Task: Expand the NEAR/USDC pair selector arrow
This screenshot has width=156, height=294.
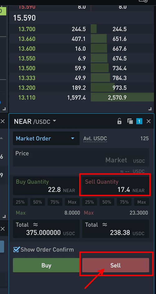Action: coord(54,121)
